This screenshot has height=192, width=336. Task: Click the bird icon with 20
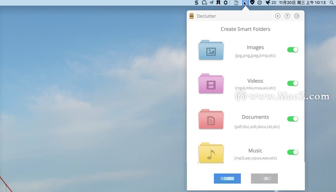(271, 3)
